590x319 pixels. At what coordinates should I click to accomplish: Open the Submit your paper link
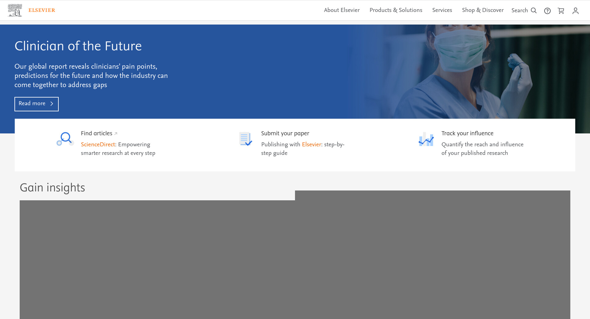click(285, 133)
